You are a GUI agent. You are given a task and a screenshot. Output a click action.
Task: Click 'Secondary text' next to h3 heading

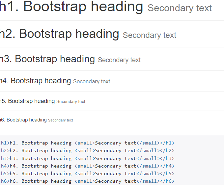(x=119, y=60)
